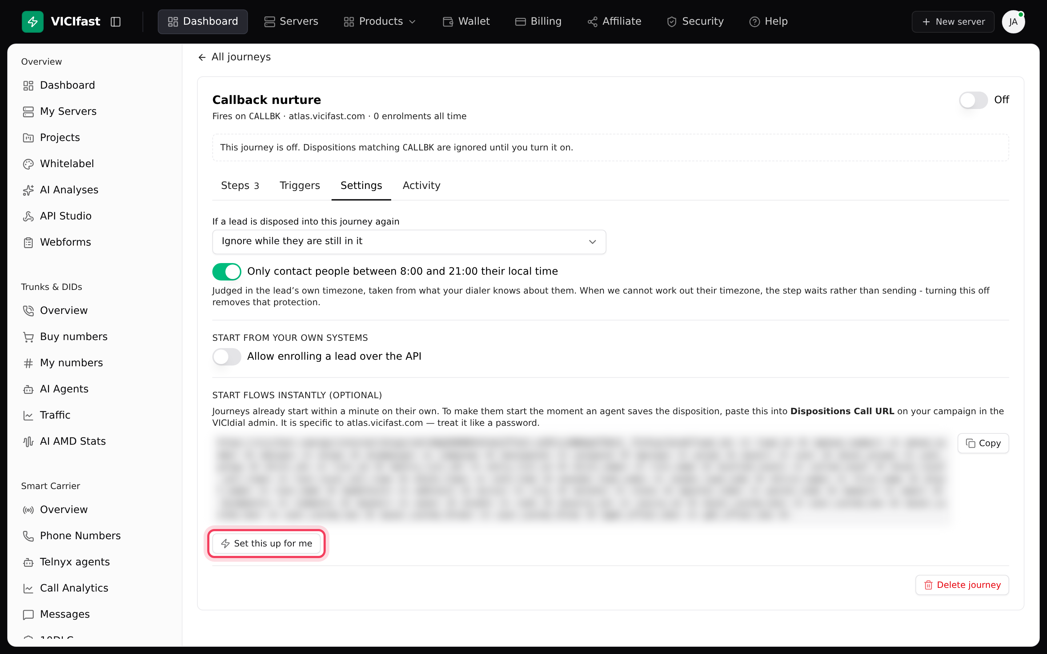Switch to the Steps tab
This screenshot has height=654, width=1047.
[240, 186]
